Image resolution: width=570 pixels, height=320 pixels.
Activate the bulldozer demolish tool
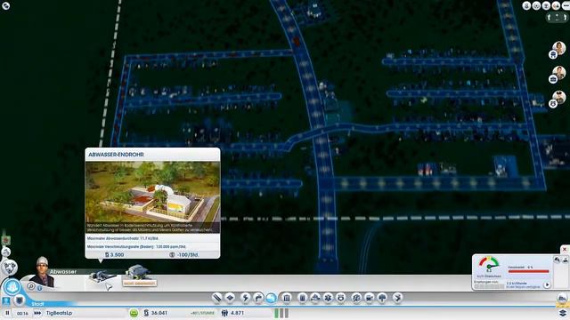coord(562,299)
